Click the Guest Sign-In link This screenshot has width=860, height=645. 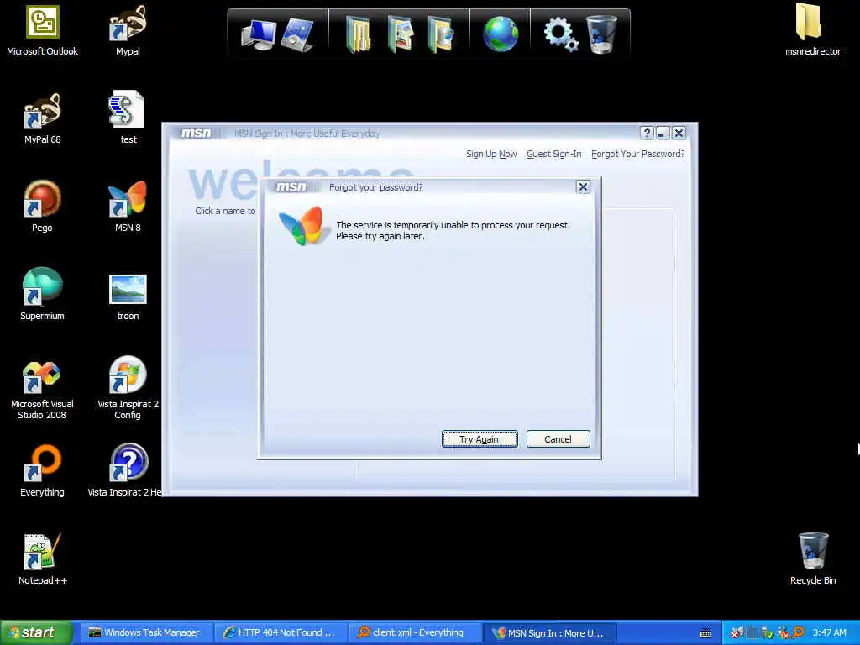click(554, 155)
